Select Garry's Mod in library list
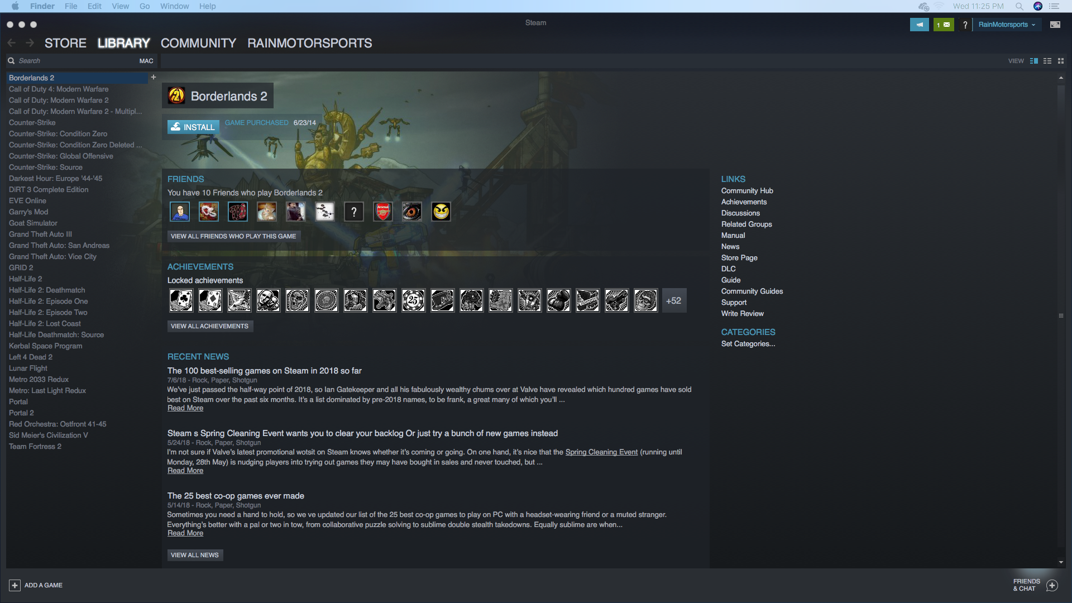The height and width of the screenshot is (603, 1072). point(28,212)
